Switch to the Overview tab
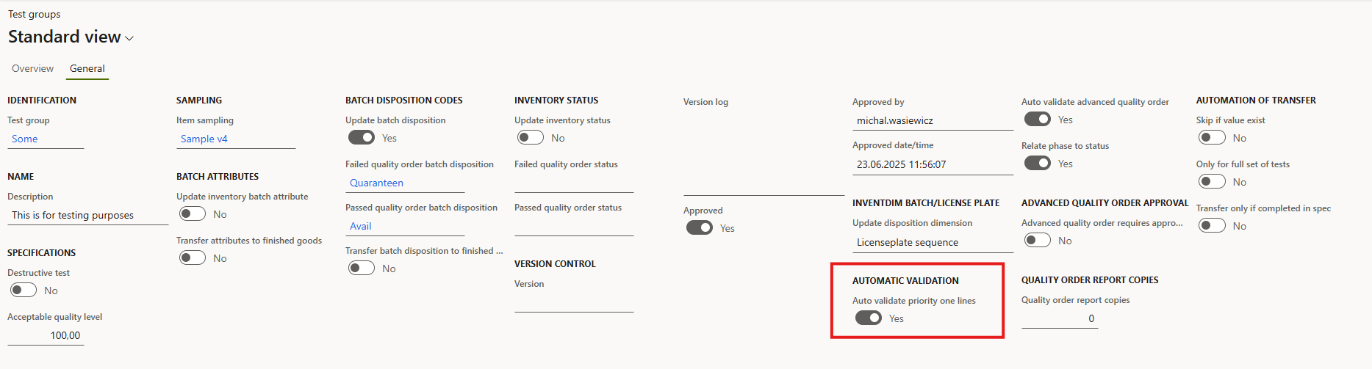Screen dimensions: 1372x369 (x=32, y=68)
